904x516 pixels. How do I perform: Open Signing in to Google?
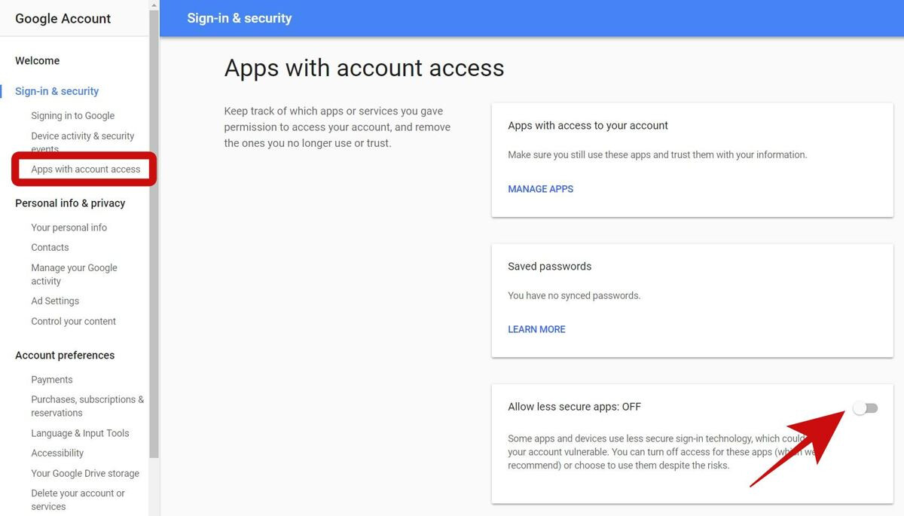click(72, 116)
